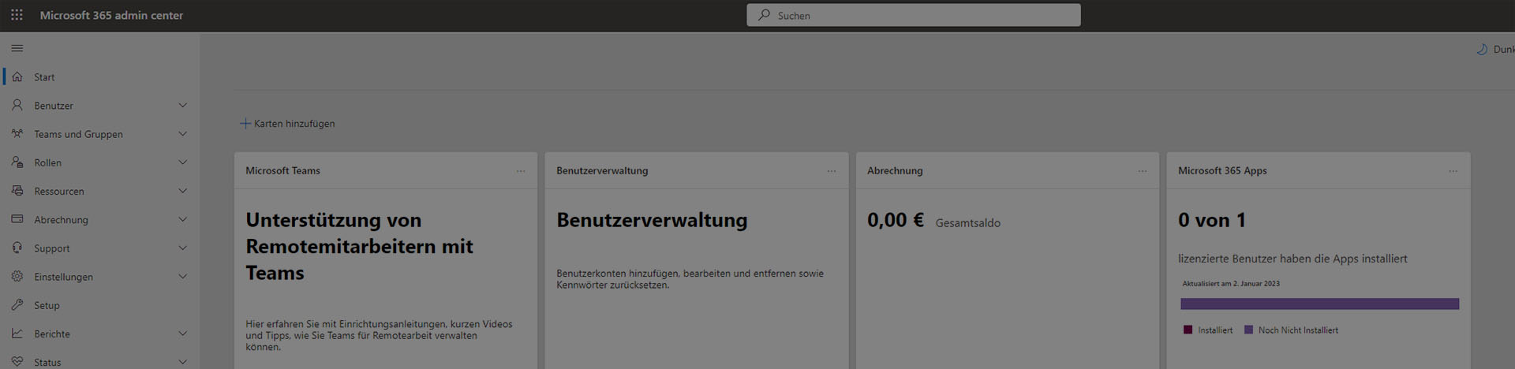Click the purple installation progress bar
The image size is (1515, 369).
[1319, 304]
